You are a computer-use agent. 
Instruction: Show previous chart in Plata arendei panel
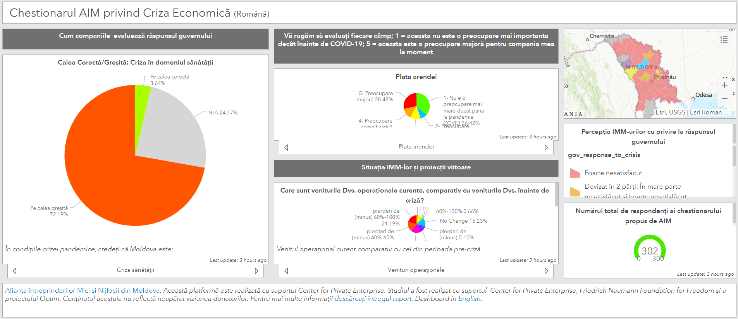coord(286,147)
